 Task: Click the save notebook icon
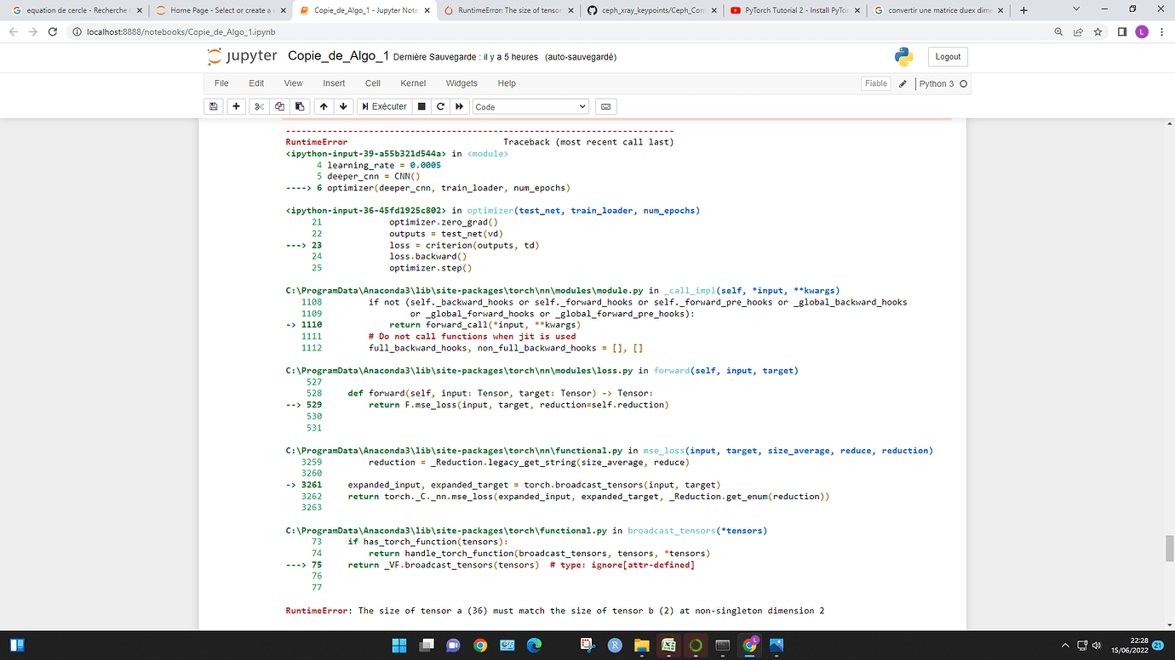pos(214,106)
